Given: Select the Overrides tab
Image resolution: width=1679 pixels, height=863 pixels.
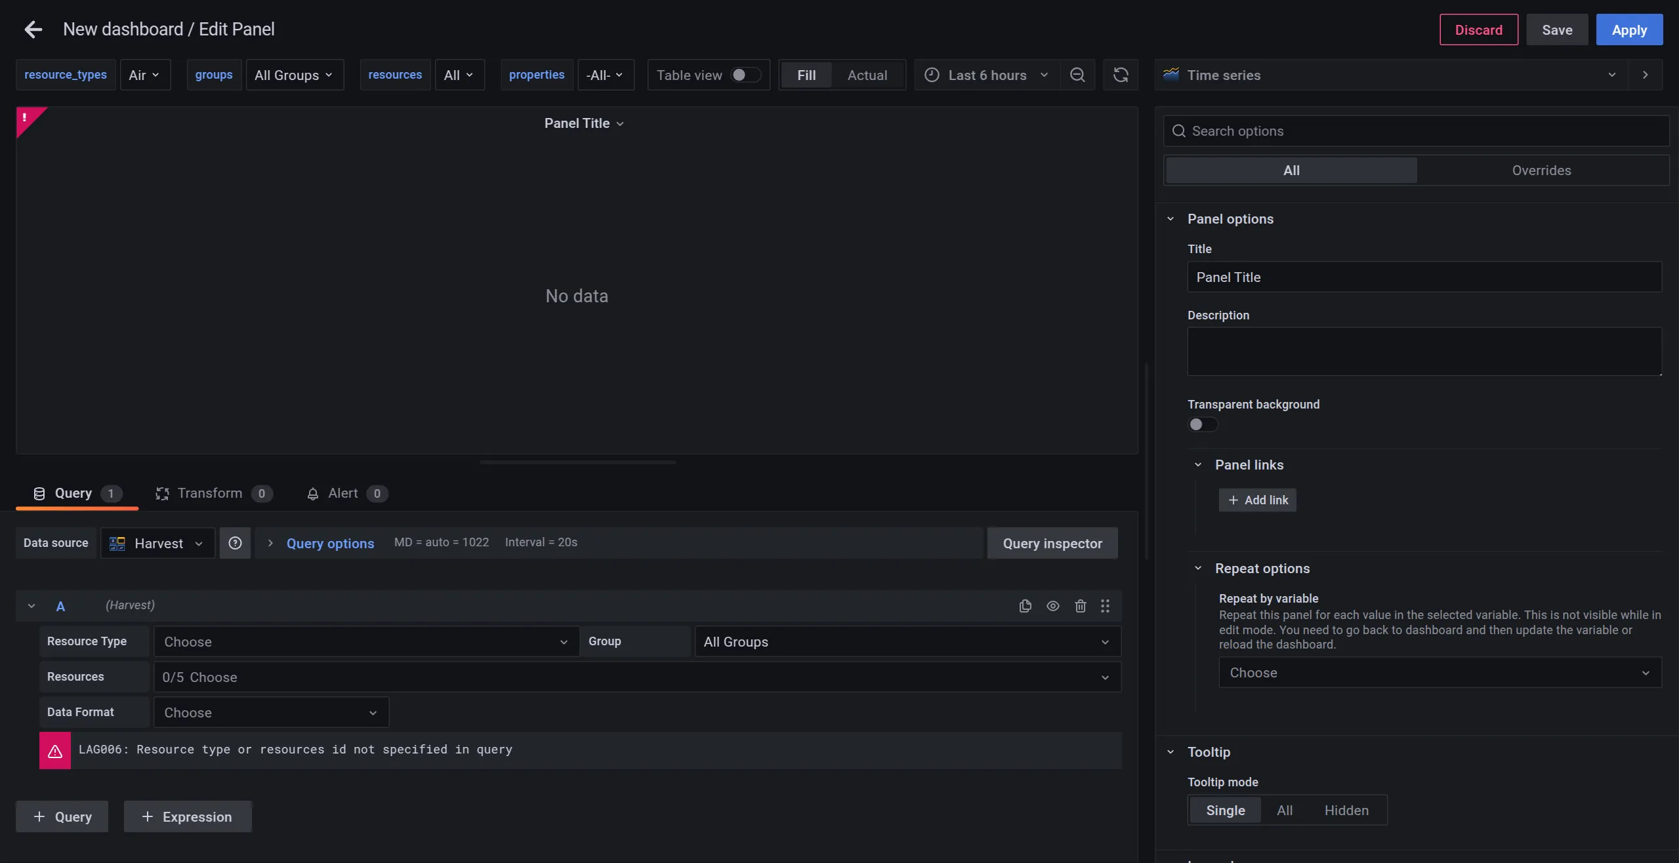Looking at the screenshot, I should [x=1541, y=171].
